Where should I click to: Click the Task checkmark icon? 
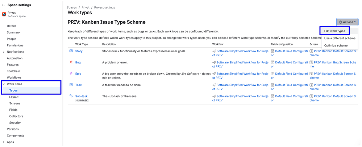pos(71,85)
